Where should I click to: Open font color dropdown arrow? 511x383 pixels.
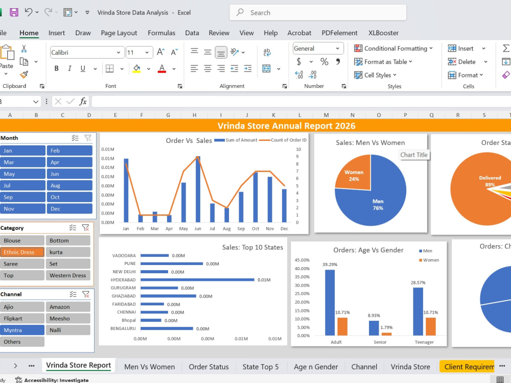174,69
